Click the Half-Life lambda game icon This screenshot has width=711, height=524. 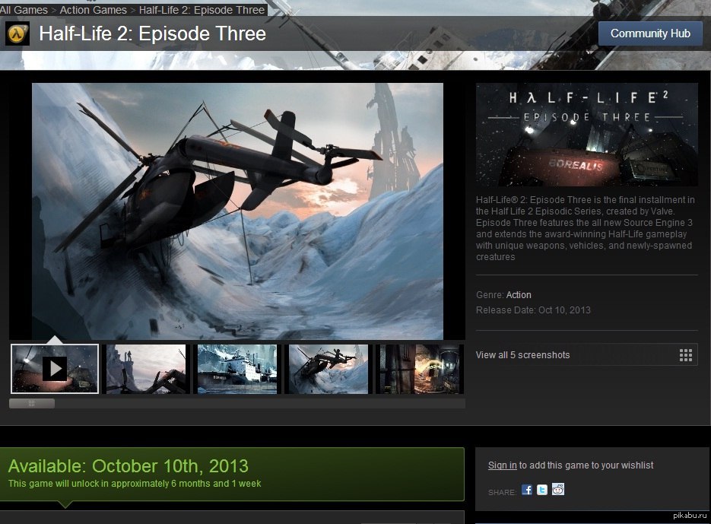[x=17, y=33]
